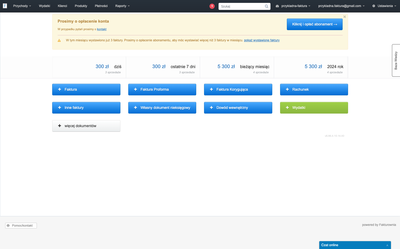
Task: Open today's 300 zł sales total
Action: click(102, 67)
